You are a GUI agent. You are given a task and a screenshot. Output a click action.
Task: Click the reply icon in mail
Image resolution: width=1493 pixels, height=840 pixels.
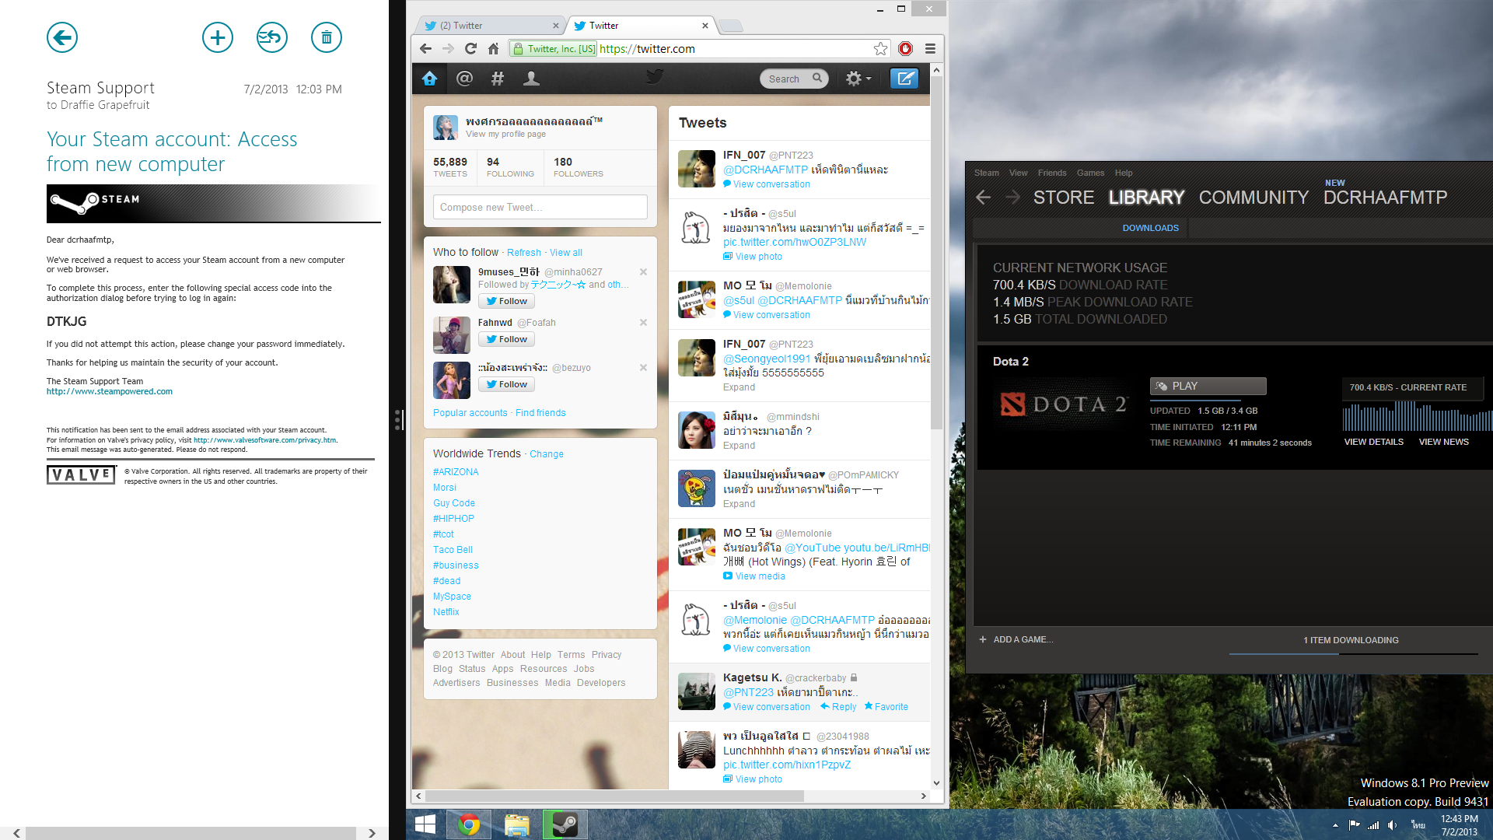click(x=272, y=37)
